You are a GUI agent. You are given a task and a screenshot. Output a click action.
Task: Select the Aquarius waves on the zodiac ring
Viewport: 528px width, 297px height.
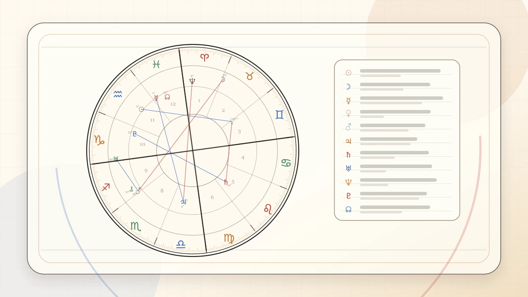117,94
